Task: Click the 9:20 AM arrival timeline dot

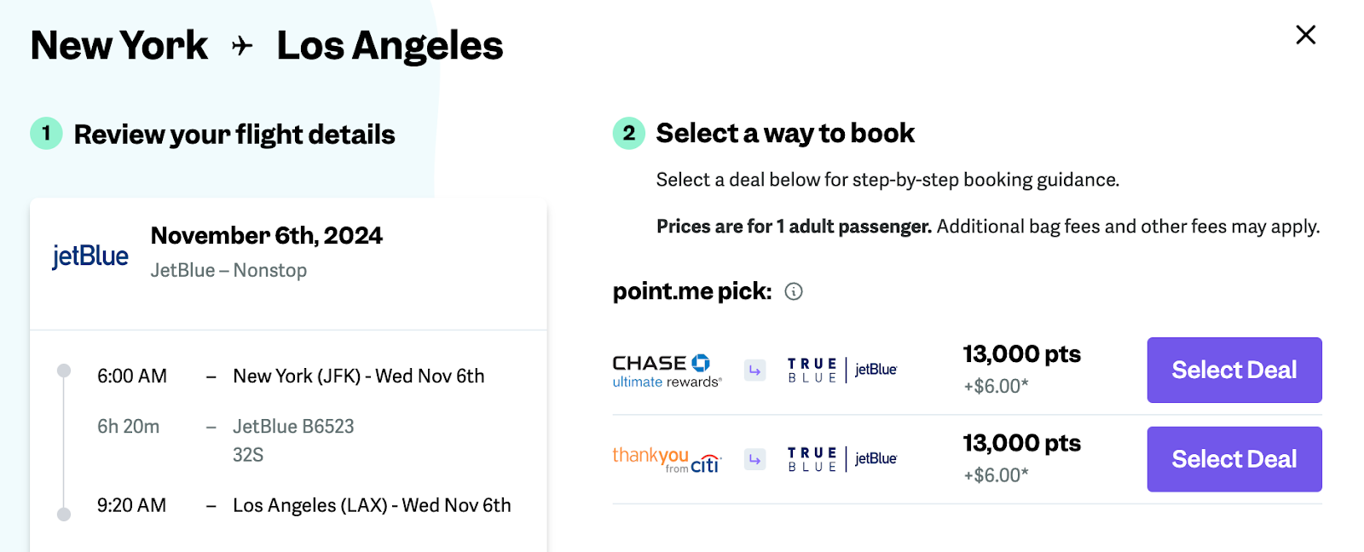Action: pos(64,514)
